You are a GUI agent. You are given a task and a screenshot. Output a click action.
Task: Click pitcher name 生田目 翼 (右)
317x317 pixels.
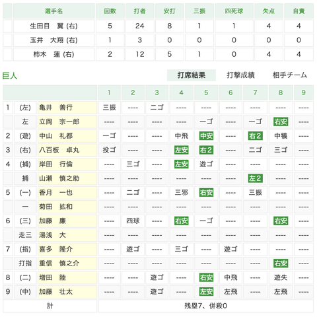pyautogui.click(x=54, y=26)
